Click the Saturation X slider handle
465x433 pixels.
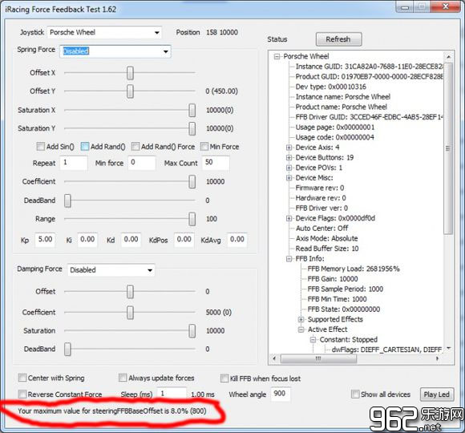(192, 111)
